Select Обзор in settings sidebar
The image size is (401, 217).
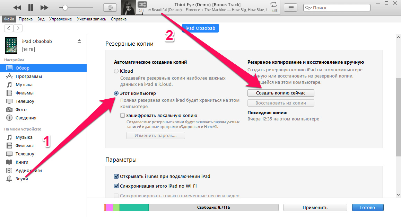pos(43,68)
